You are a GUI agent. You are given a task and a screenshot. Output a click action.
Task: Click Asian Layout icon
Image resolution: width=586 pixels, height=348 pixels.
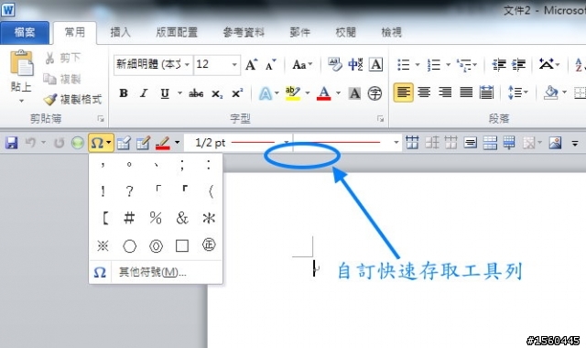pyautogui.click(x=547, y=65)
